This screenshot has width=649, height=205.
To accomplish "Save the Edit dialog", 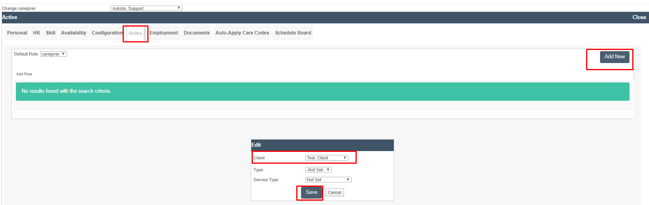I will point(311,192).
